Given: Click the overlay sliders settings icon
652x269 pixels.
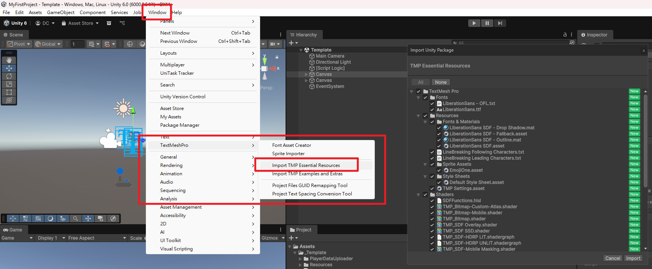Looking at the screenshot, I should click(25, 219).
